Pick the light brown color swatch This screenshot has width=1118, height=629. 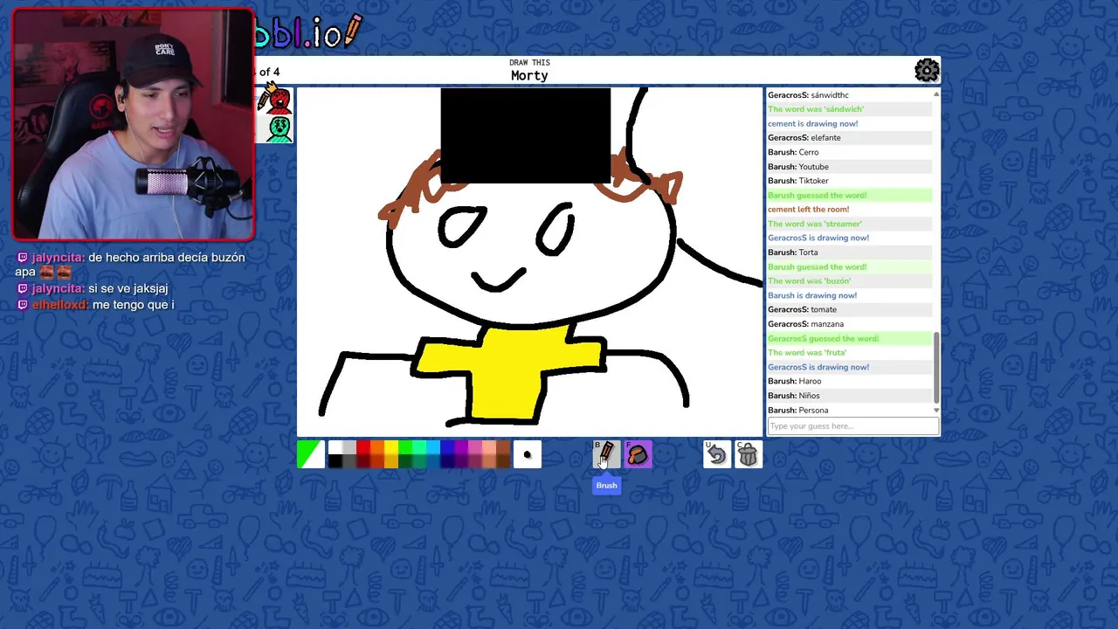(x=503, y=447)
